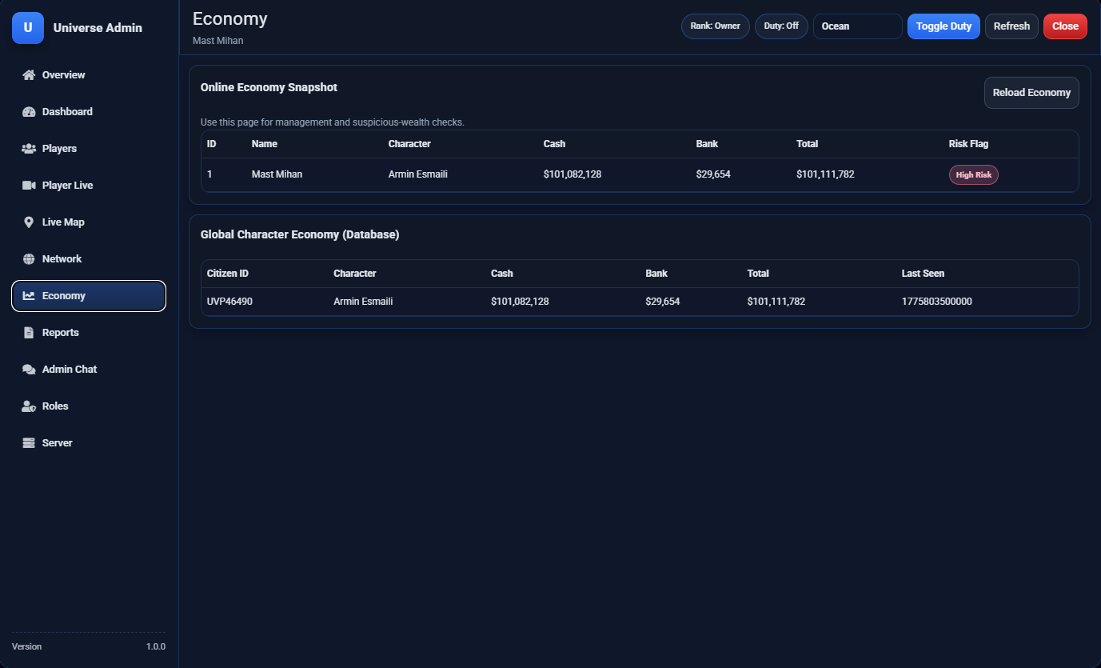
Task: Switch to the Admin Chat label
Action: [70, 370]
